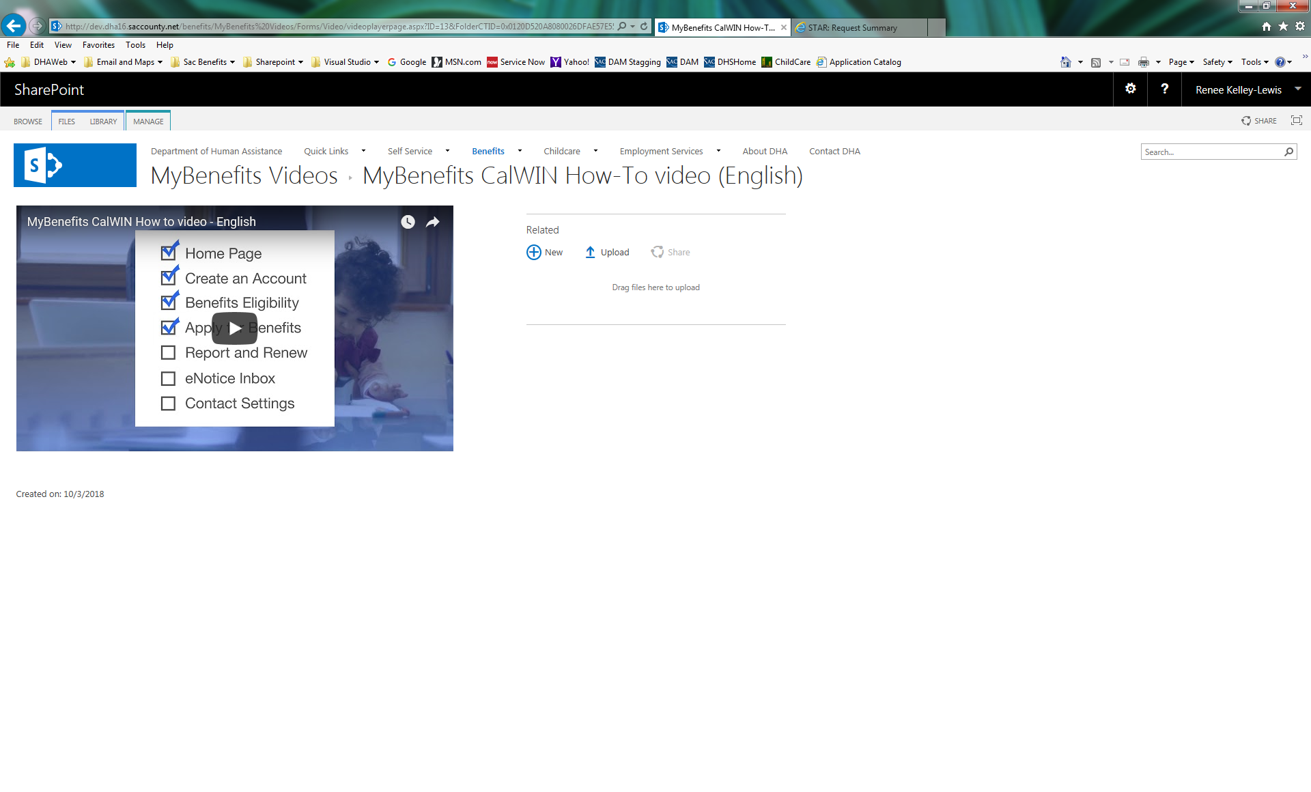
Task: Click the New plus icon under Related
Action: coord(534,252)
